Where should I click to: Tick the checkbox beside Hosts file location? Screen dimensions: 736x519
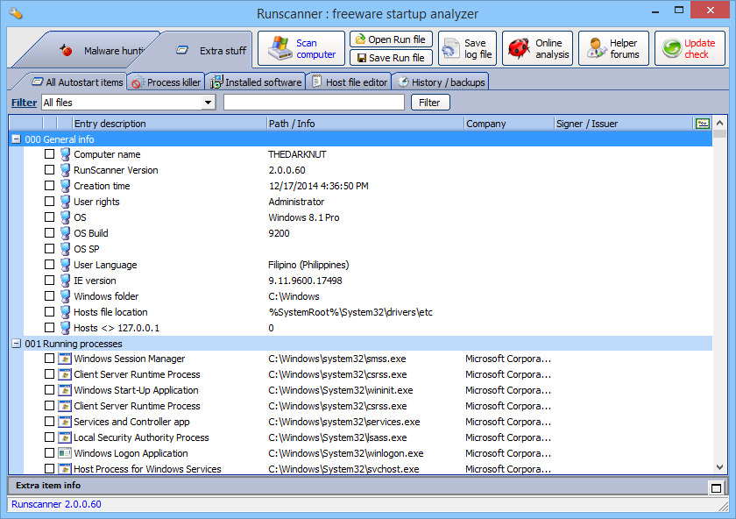pyautogui.click(x=49, y=312)
